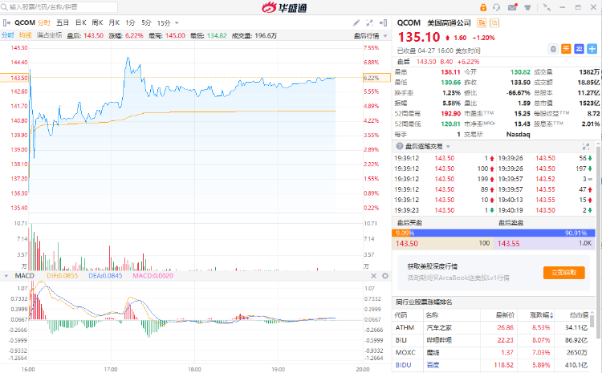The width and height of the screenshot is (602, 373).
Task: Toggle the 满占坐标 coordinate option
Action: (49, 35)
